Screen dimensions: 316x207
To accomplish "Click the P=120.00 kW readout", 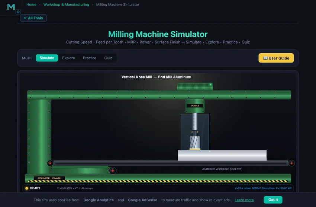I will [284, 188].
